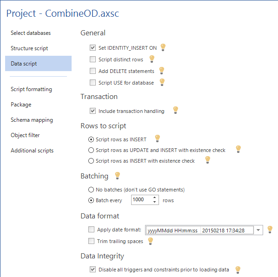Increase batch rows with up spinner arrow
Image resolution: width=278 pixels, height=277 pixels.
coord(155,198)
